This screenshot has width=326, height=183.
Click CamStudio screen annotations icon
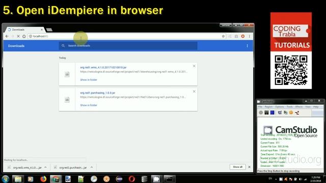click(285, 112)
